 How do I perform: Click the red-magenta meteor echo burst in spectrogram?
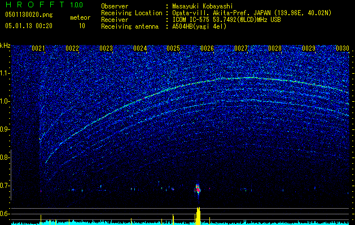coord(198,190)
